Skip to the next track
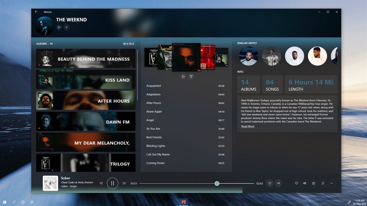367x206 pixels. 124,183
